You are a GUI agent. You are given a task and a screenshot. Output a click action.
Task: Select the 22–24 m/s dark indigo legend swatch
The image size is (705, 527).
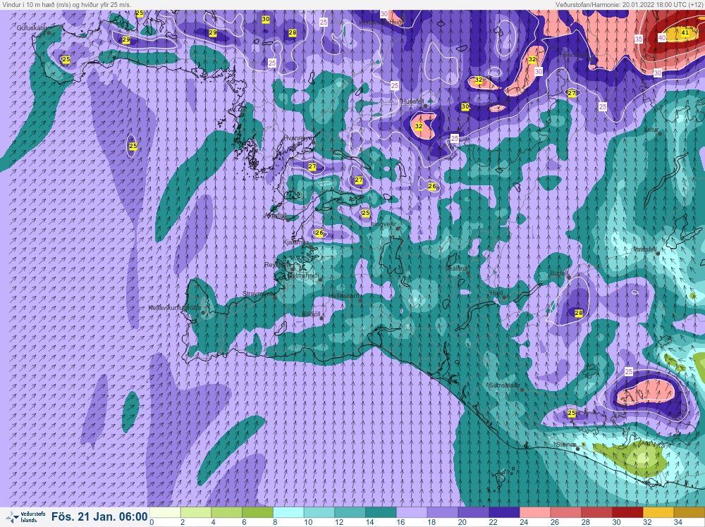coord(504,513)
